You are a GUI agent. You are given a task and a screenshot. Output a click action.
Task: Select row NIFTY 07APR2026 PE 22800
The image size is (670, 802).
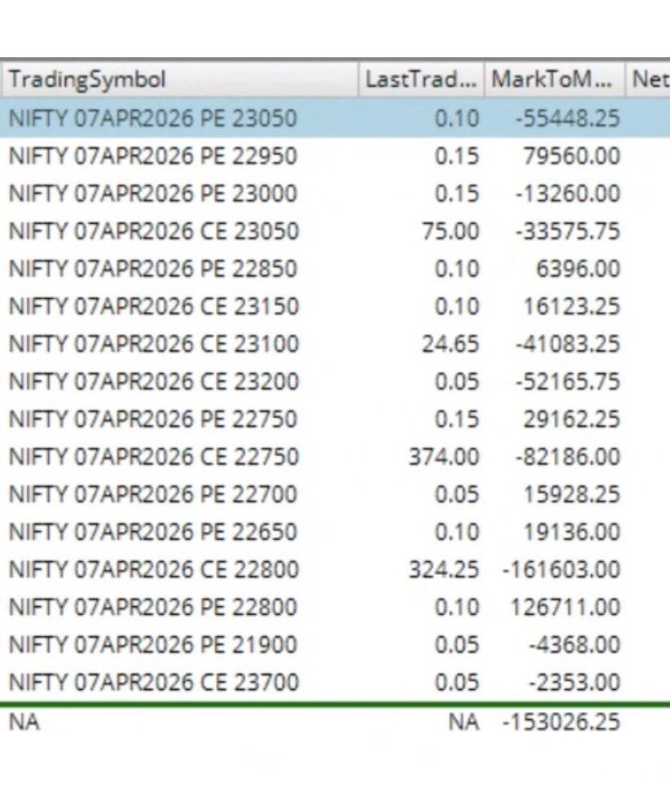(335, 607)
